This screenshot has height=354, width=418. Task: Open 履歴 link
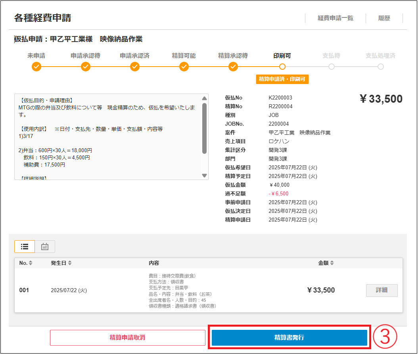pos(384,18)
